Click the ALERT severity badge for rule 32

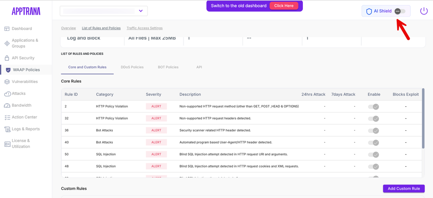pyautogui.click(x=156, y=118)
